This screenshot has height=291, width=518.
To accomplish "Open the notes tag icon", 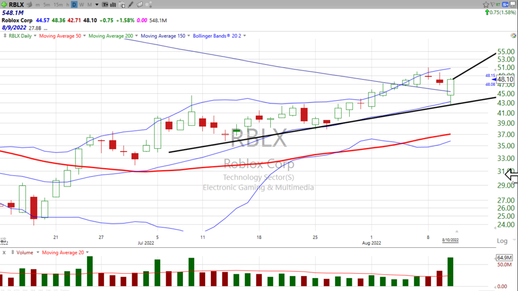I will click(139, 5).
